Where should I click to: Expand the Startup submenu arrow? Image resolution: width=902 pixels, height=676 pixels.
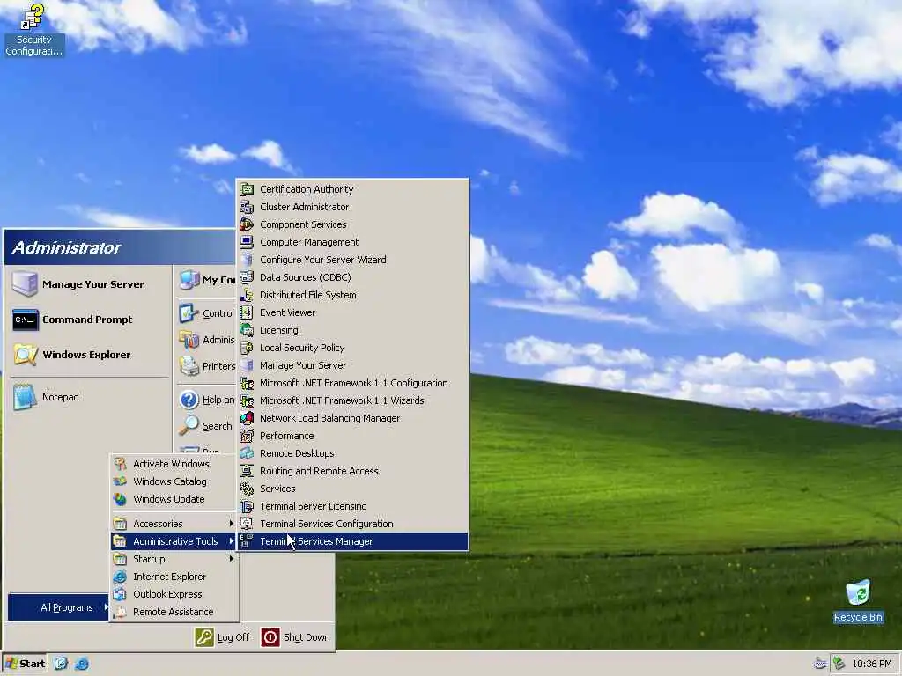click(231, 559)
